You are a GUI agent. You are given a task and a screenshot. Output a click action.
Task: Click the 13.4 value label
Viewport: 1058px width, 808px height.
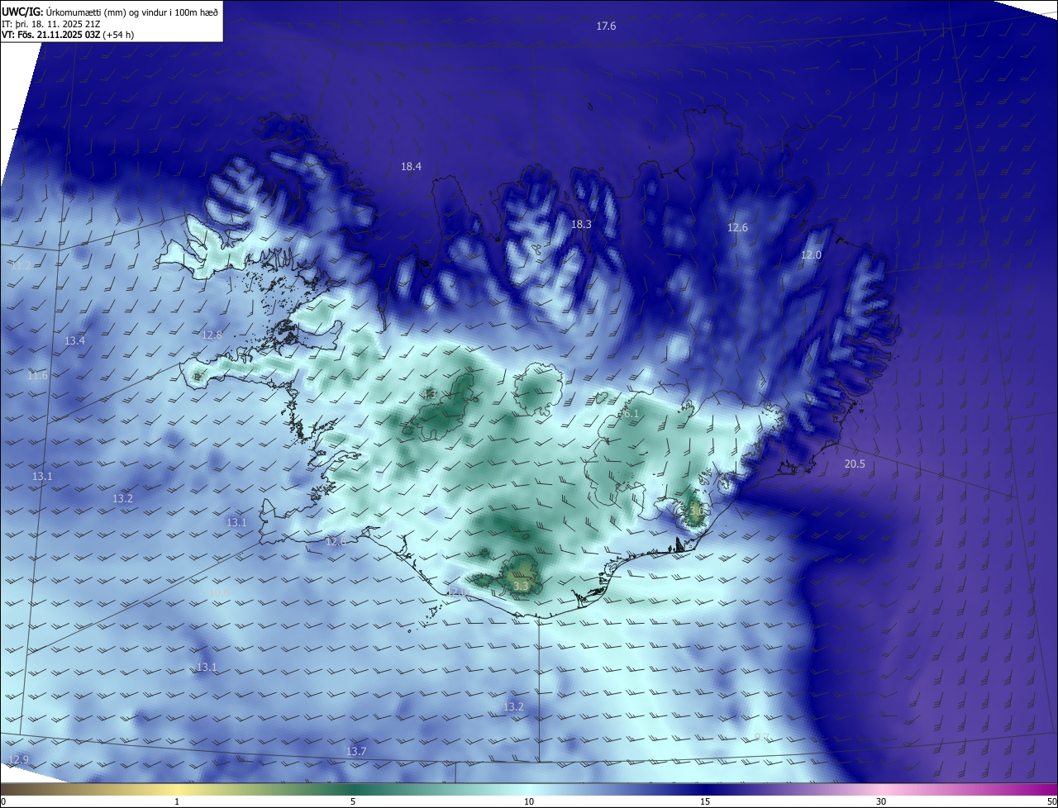[x=74, y=341]
